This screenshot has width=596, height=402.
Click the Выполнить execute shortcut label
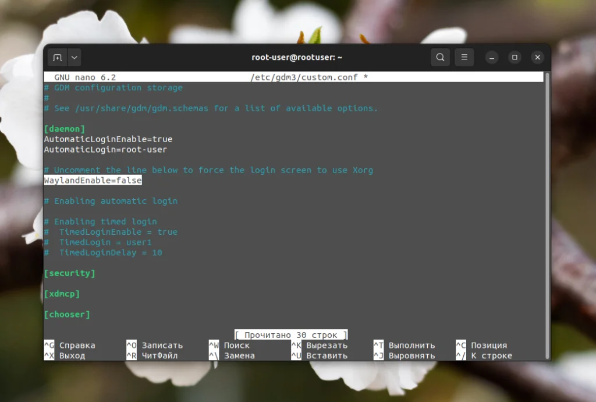pos(414,345)
